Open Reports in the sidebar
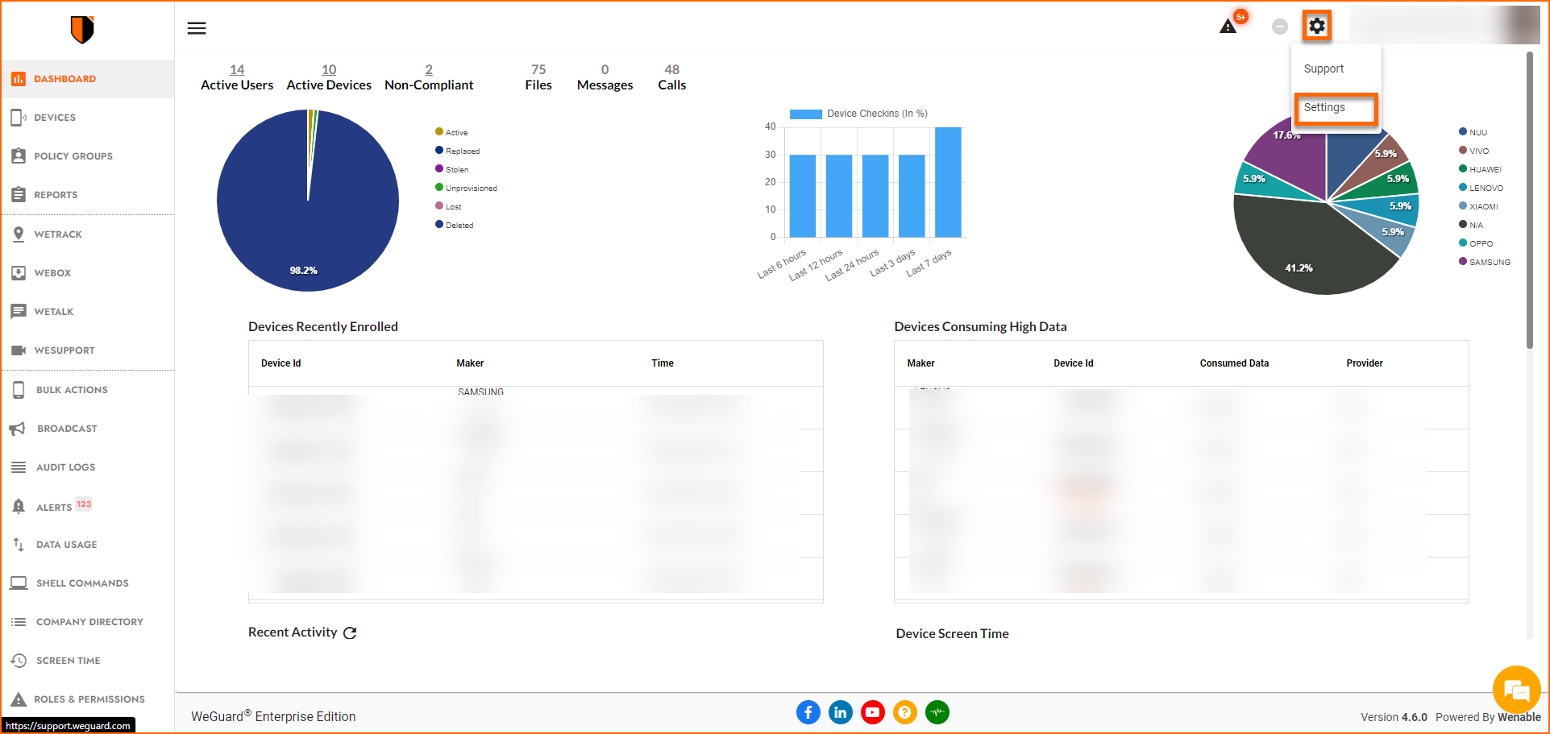Image resolution: width=1550 pixels, height=734 pixels. pyautogui.click(x=88, y=195)
